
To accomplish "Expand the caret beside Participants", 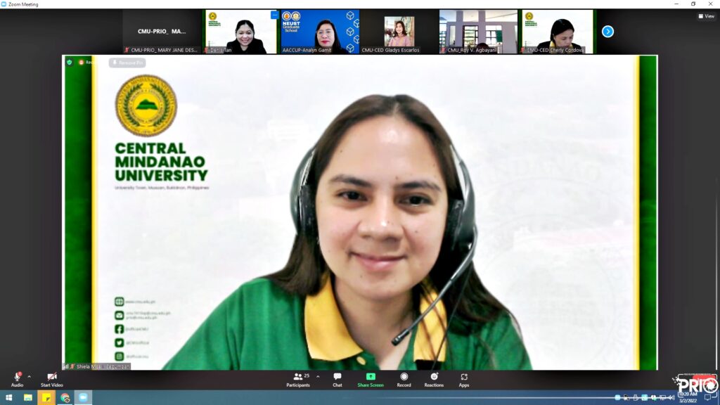I will point(318,377).
